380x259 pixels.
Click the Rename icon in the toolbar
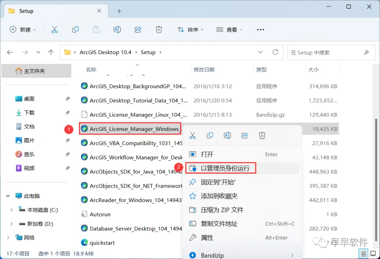tap(117, 30)
